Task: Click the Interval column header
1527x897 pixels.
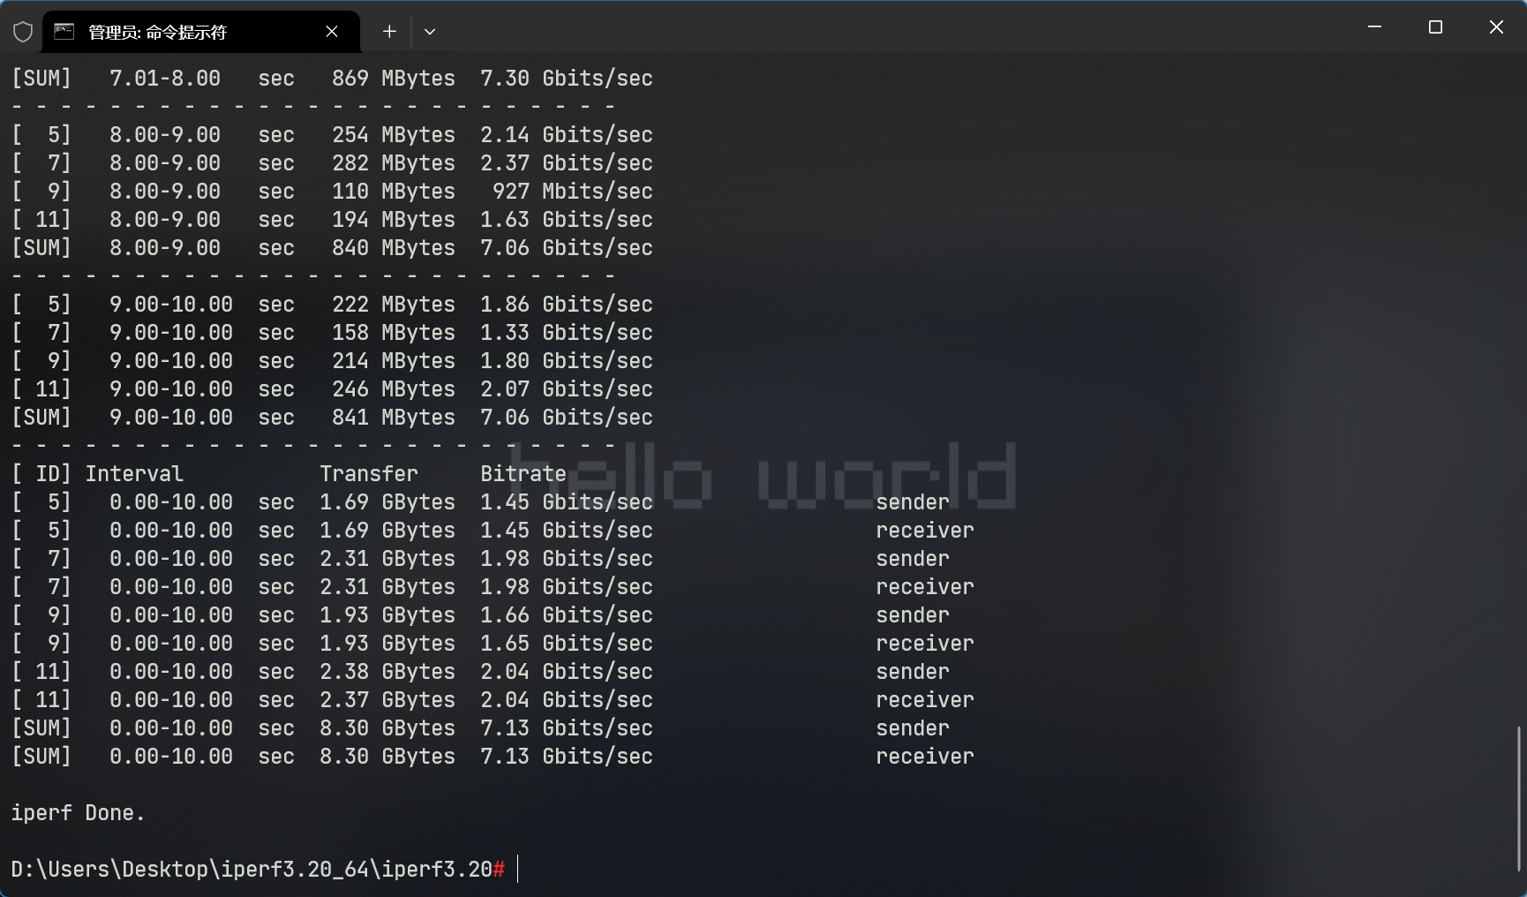Action: (134, 474)
